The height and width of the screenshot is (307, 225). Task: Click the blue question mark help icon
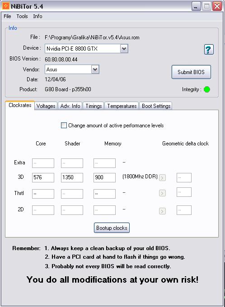(209, 50)
